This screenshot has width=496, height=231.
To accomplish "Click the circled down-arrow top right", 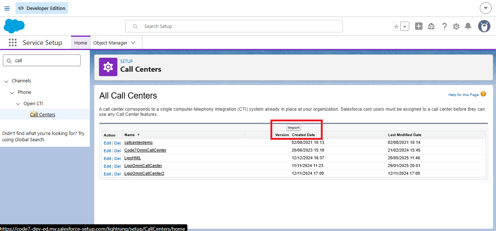I will point(485,8).
